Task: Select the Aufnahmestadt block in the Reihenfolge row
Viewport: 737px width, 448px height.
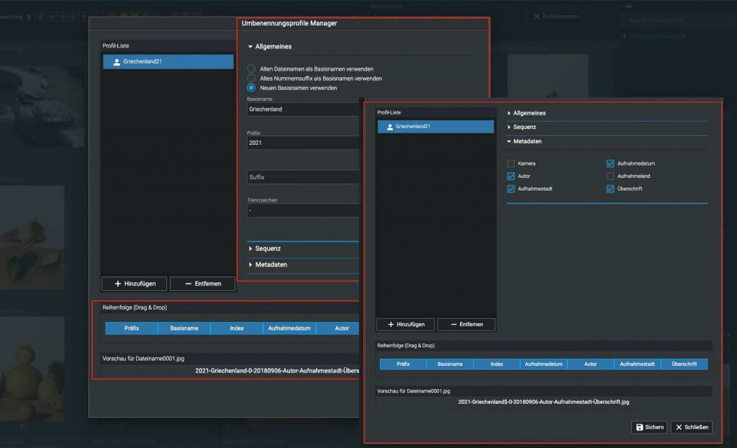Action: [x=637, y=364]
